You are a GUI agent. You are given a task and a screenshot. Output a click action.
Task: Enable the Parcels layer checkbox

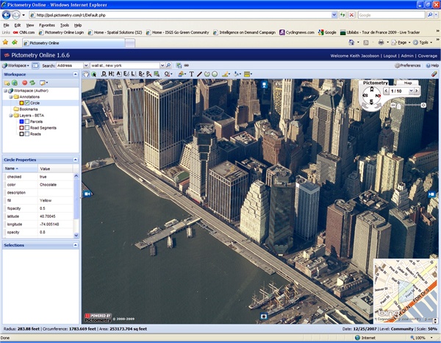click(27, 121)
